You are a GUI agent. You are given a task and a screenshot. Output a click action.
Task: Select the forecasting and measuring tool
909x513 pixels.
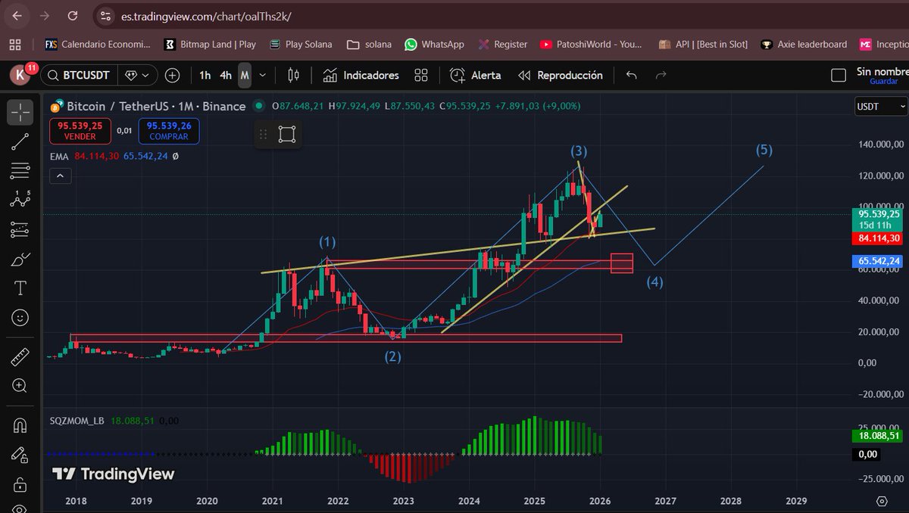pos(20,229)
